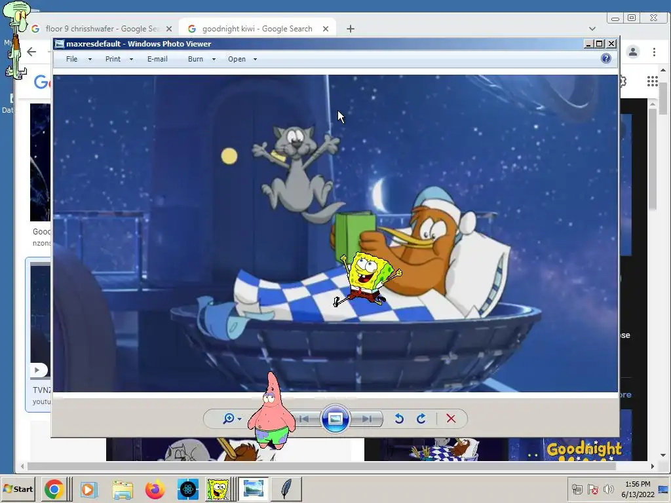
Task: Start the slide show
Action: [335, 419]
